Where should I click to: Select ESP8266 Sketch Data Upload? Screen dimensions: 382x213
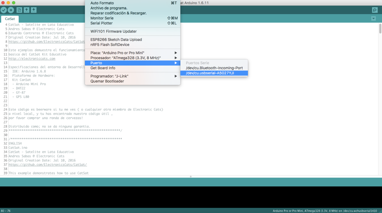pyautogui.click(x=133, y=40)
